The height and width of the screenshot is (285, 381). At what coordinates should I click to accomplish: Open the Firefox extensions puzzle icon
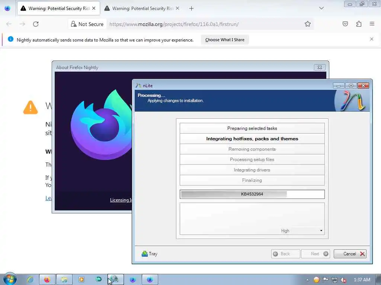(359, 24)
